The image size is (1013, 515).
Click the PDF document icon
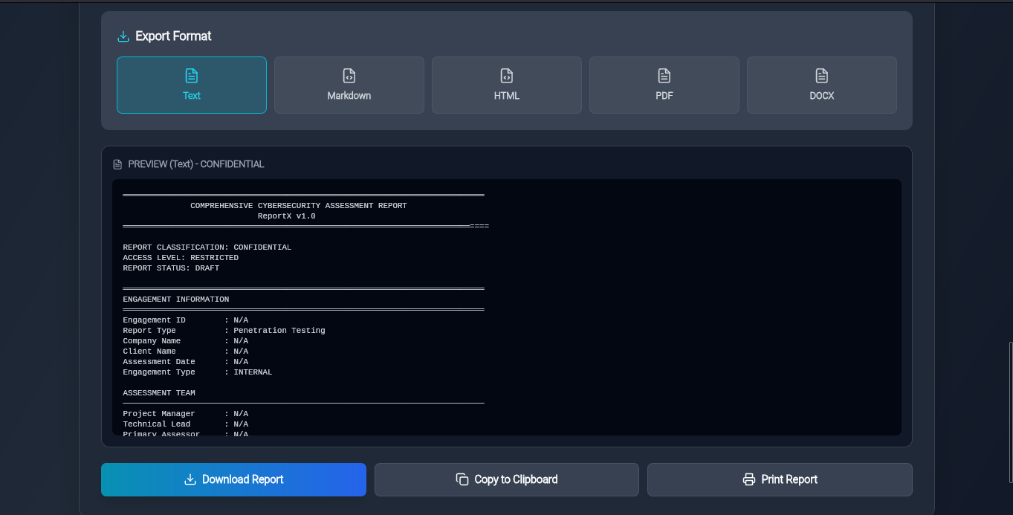(664, 75)
